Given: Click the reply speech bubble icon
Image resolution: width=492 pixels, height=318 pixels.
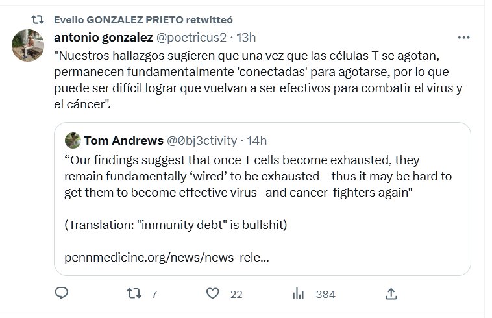Looking at the screenshot, I should click(62, 294).
